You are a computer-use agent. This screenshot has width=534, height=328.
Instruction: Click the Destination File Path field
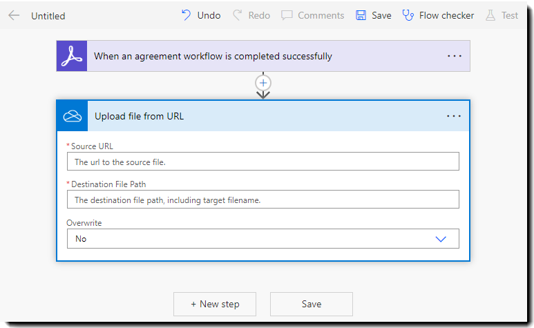point(263,200)
